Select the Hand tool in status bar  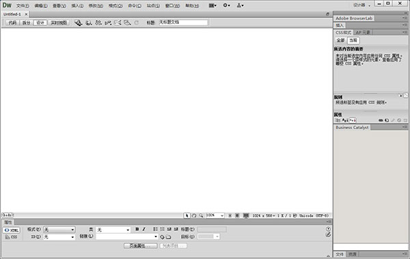(x=194, y=215)
